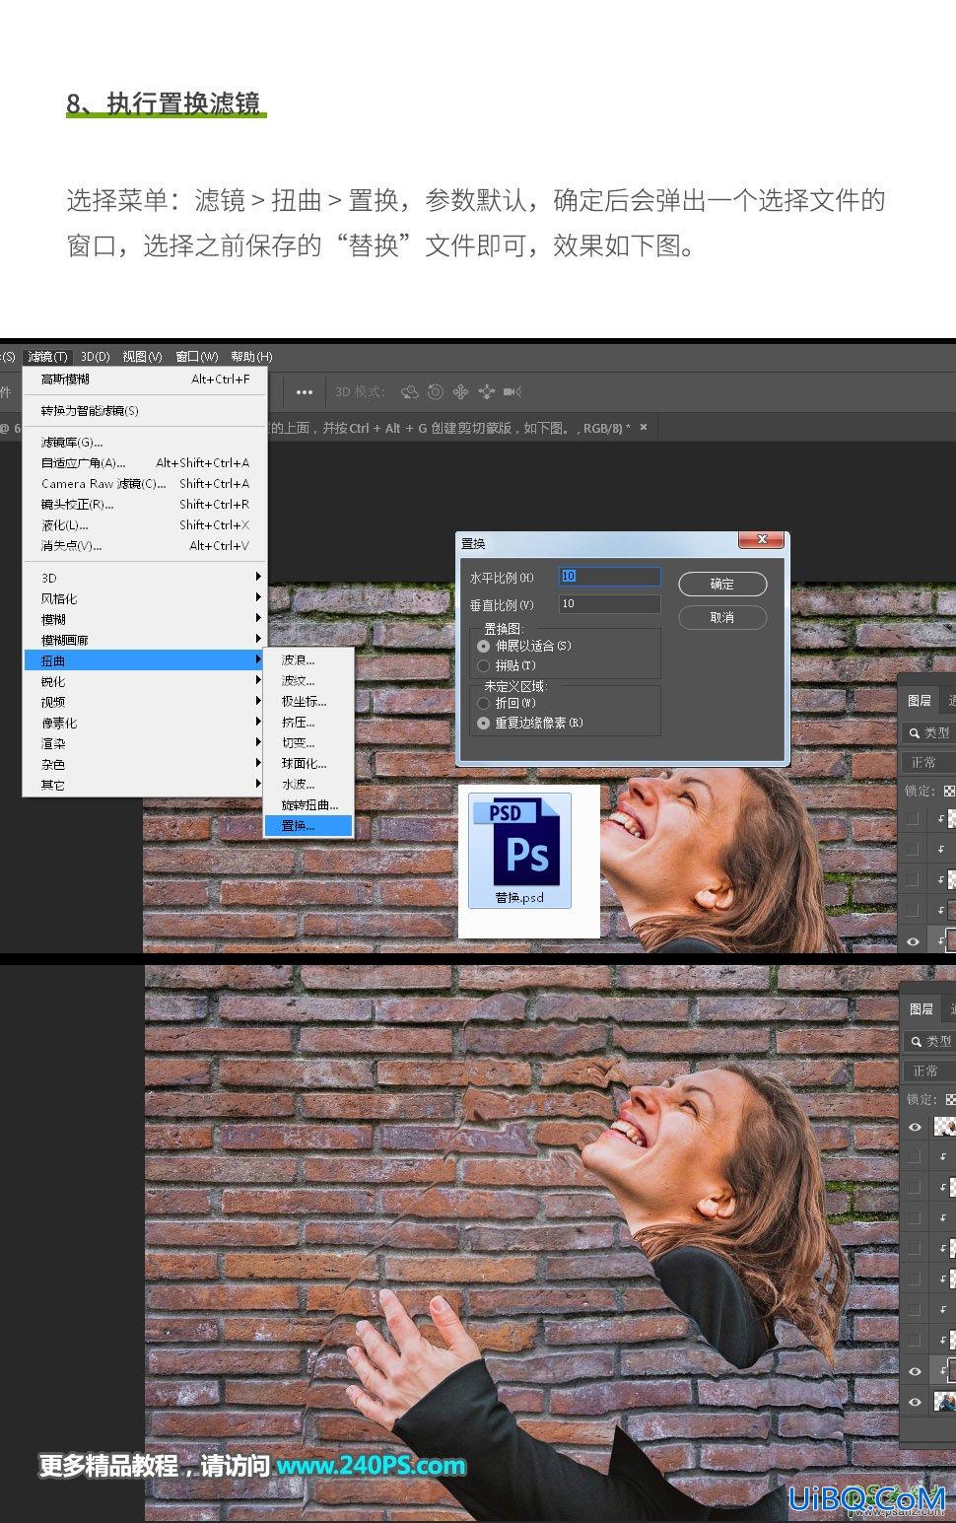The height and width of the screenshot is (1523, 956).
Task: Open Camera Raw 滤镜(C)...
Action: tap(144, 483)
